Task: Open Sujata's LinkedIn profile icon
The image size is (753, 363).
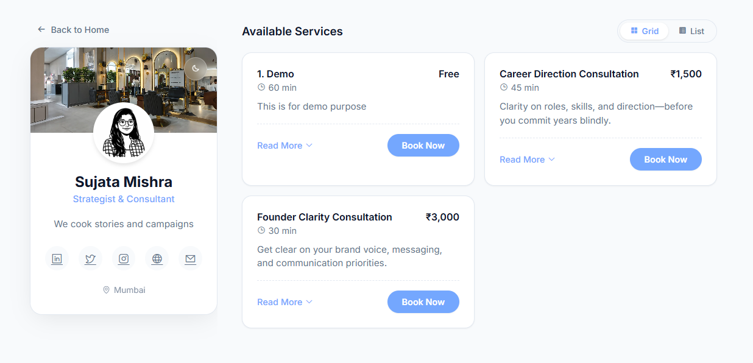Action: pos(57,259)
